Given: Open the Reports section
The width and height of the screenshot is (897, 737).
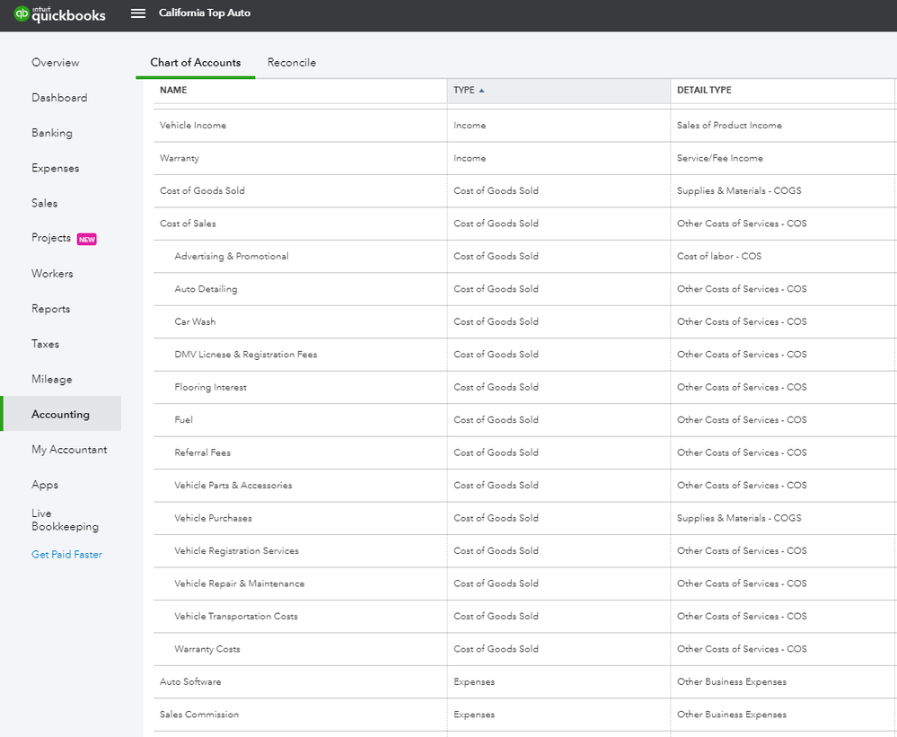Looking at the screenshot, I should pos(51,309).
